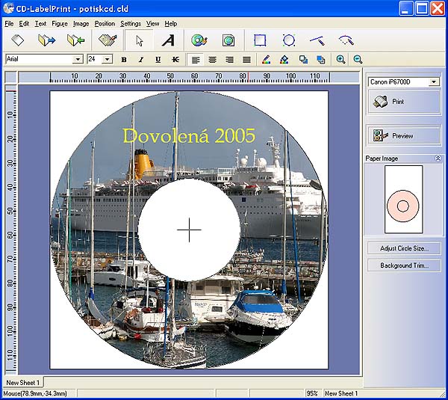This screenshot has height=400, width=448.
Task: Select the arrow pointer tool
Action: [139, 40]
